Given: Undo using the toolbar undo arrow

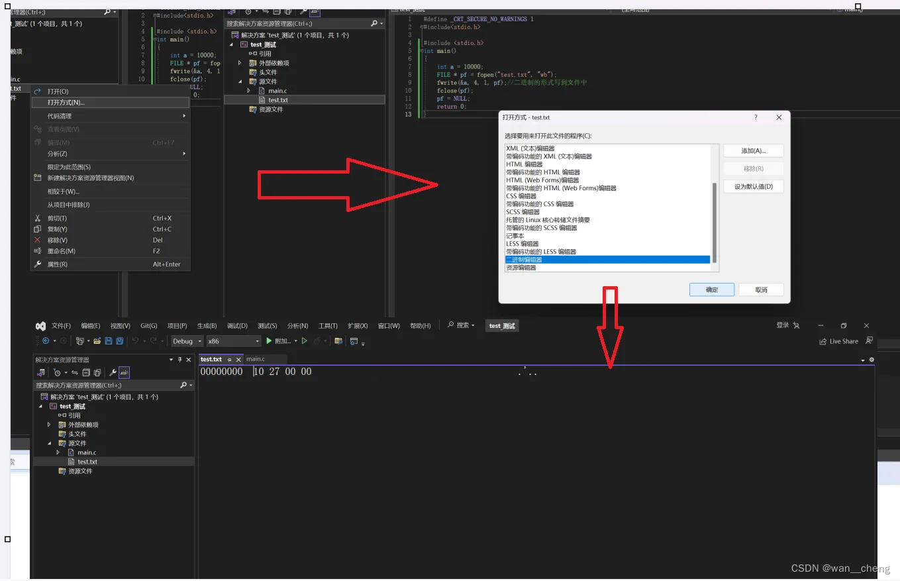Looking at the screenshot, I should tap(135, 341).
